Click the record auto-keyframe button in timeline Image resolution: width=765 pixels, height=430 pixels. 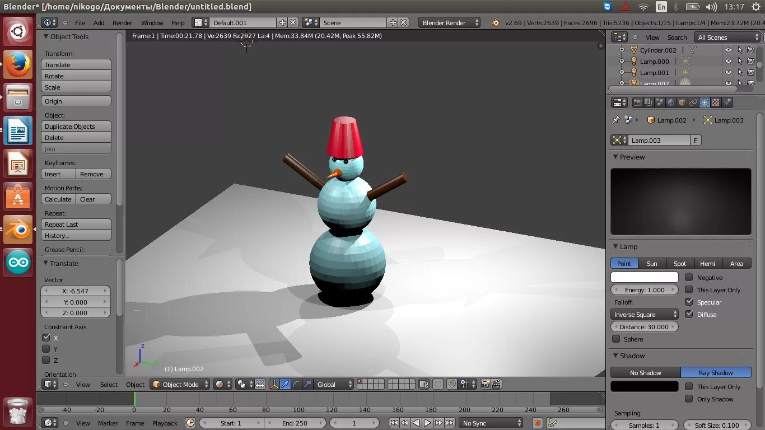point(538,423)
